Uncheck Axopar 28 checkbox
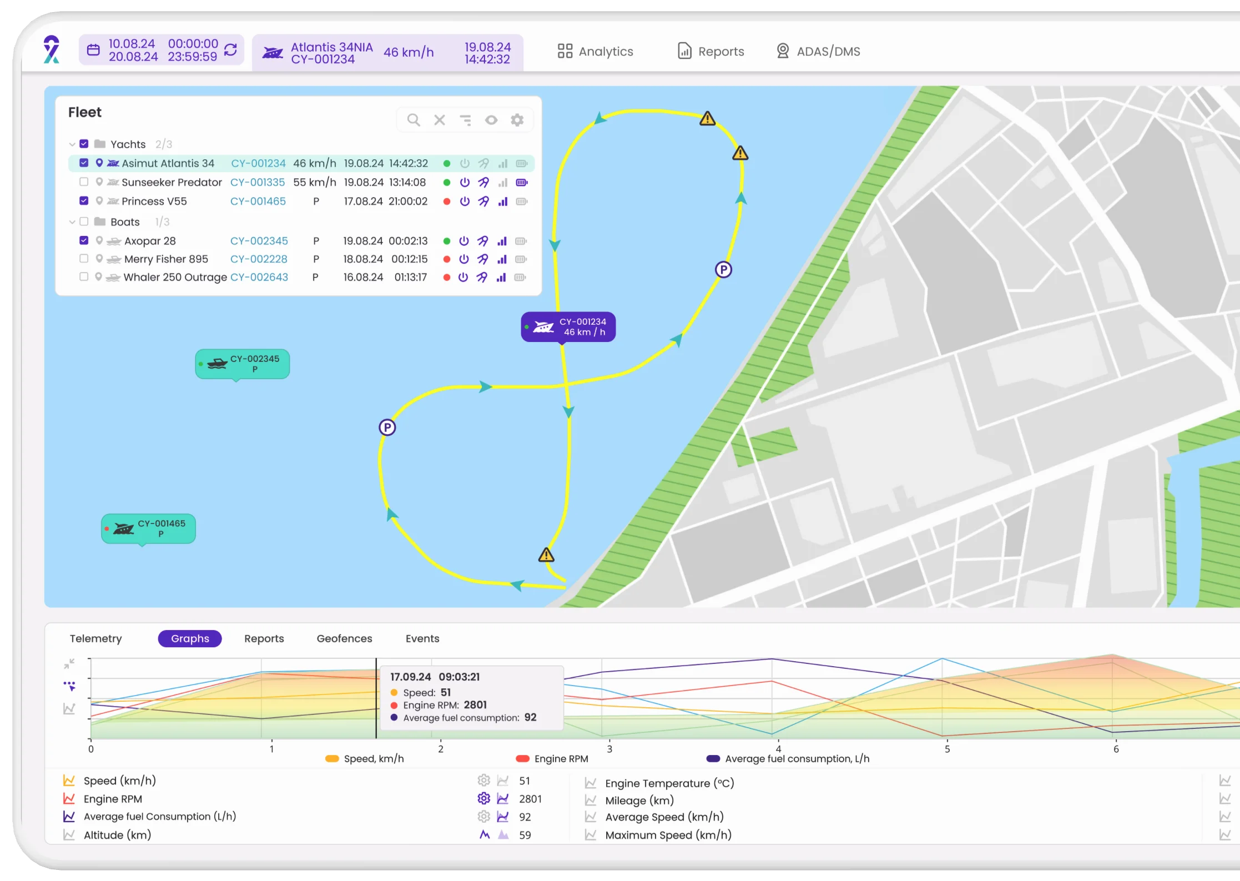 coord(84,240)
